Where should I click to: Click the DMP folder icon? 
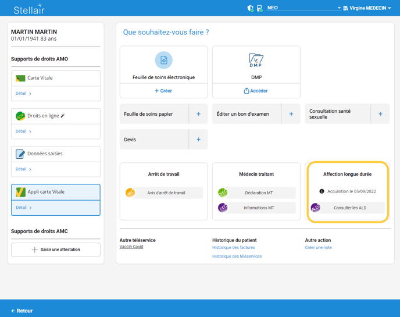coord(256,60)
